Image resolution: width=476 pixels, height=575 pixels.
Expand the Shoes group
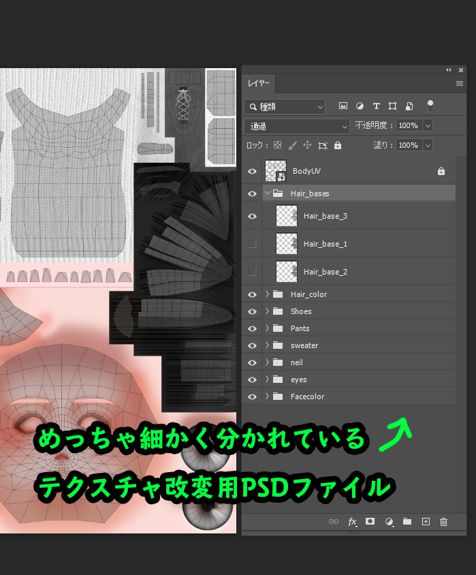tap(267, 311)
